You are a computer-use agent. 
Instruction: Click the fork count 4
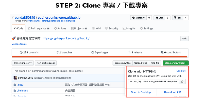(x=186, y=18)
